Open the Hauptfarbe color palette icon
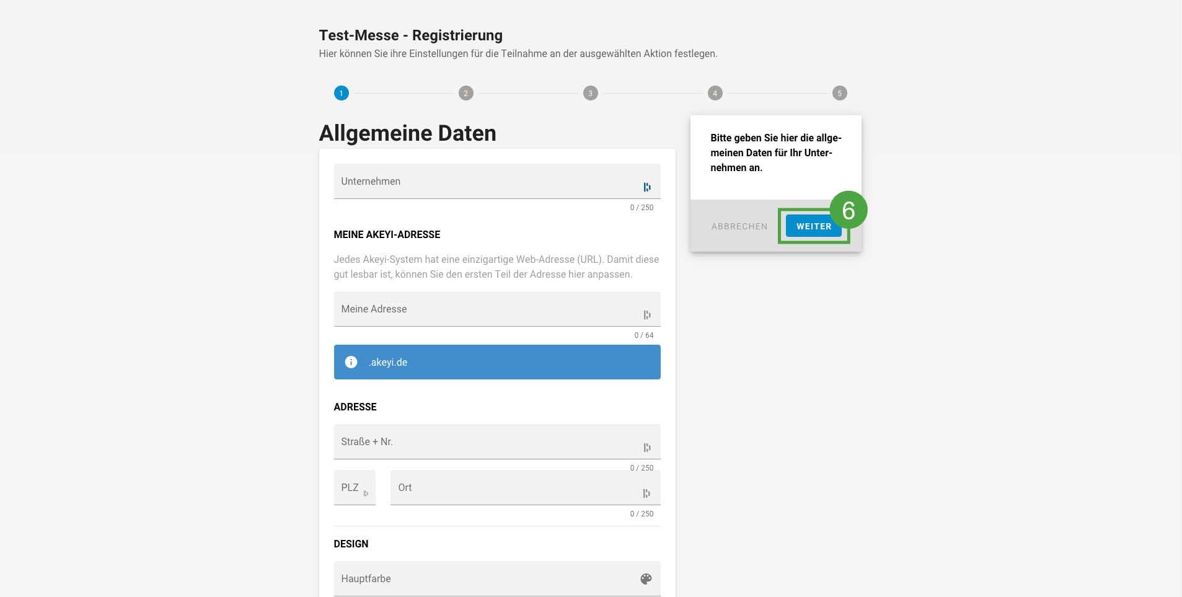 point(646,578)
